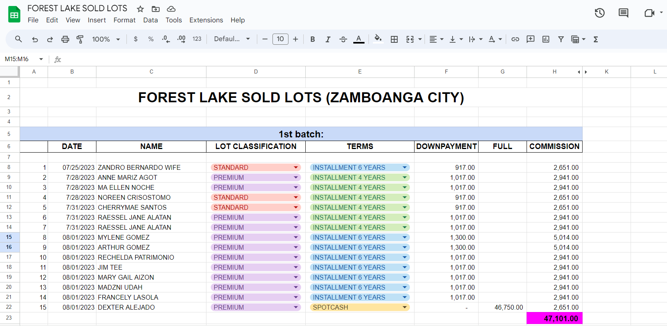Viewport: 667px width, 326px height.
Task: Click the Functions sigma icon
Action: (596, 39)
